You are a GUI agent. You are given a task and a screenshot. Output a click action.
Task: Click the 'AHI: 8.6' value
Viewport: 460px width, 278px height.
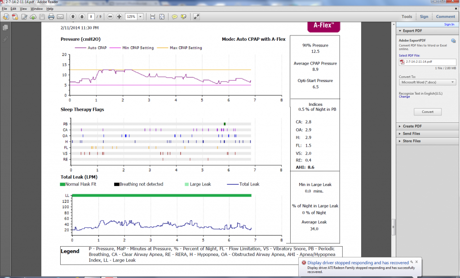click(305, 167)
